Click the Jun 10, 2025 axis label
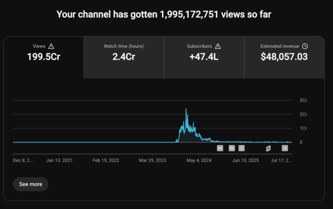The image size is (333, 209). (x=245, y=160)
